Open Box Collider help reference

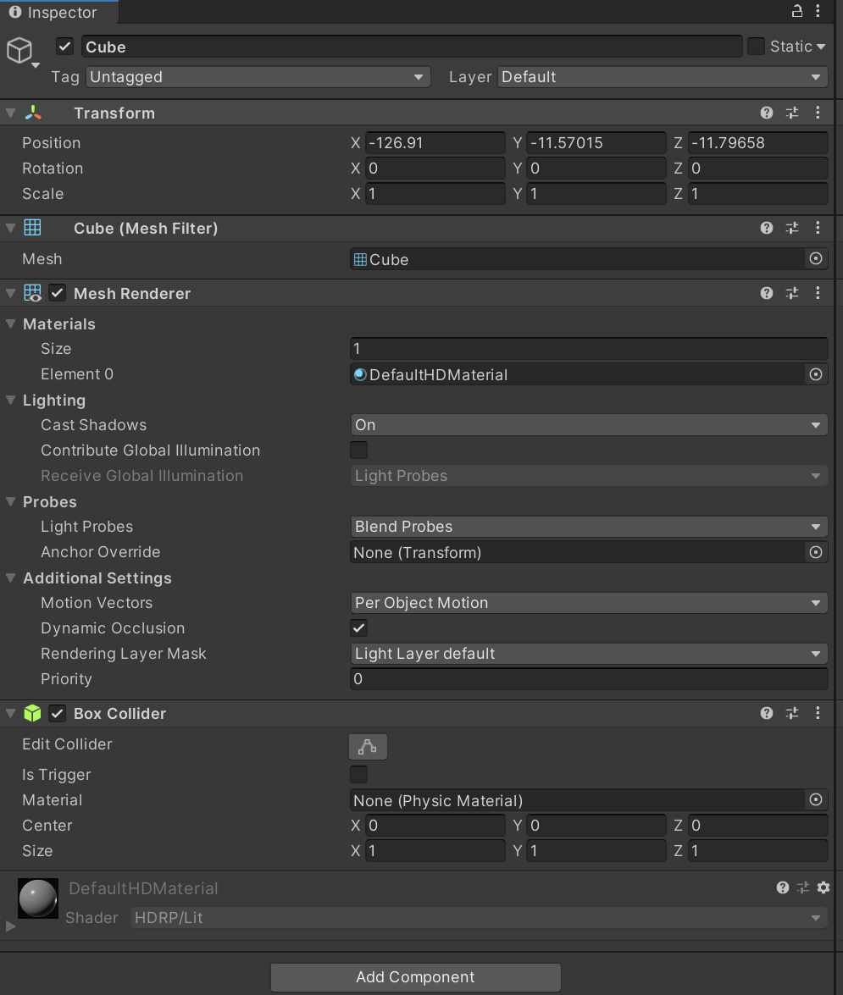tap(766, 713)
